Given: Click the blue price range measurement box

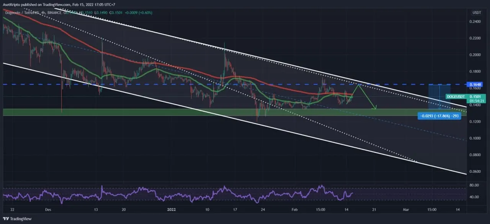Looking at the screenshot, I should pos(439,96).
